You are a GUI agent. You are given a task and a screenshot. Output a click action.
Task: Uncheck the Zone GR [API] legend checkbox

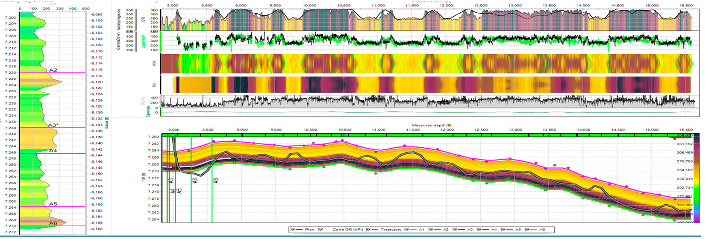pyautogui.click(x=320, y=230)
